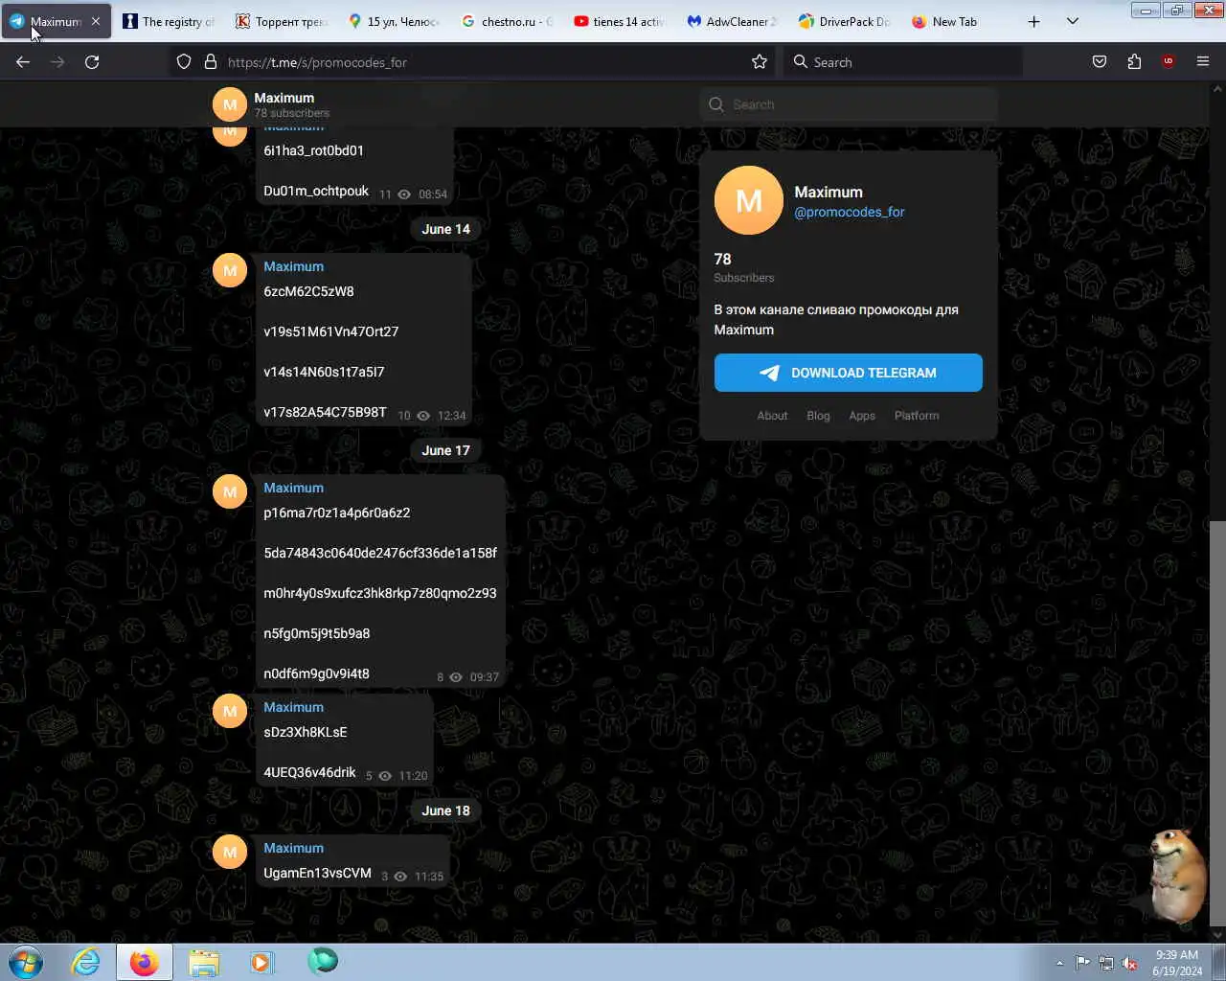This screenshot has width=1226, height=981.
Task: Focus the browser Search box
Action: tap(902, 62)
